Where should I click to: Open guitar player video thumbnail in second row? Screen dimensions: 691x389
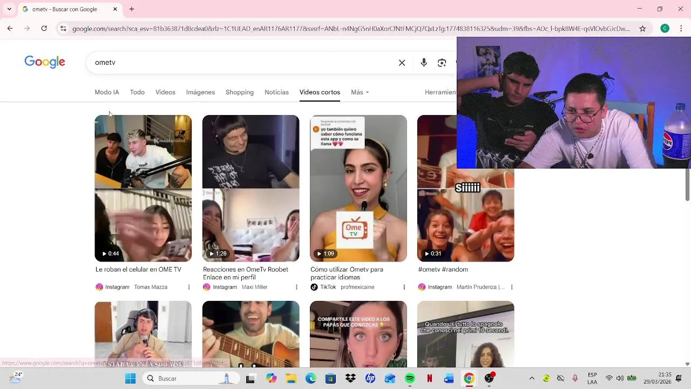250,334
